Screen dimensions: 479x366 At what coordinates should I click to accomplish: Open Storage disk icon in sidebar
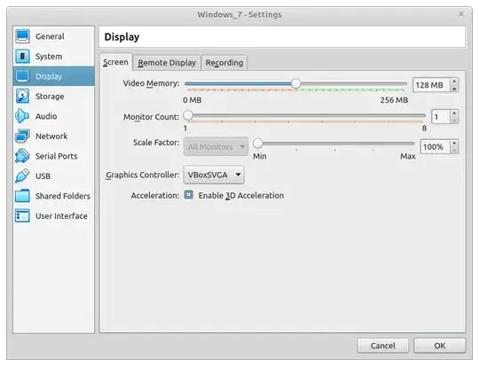[x=22, y=97]
